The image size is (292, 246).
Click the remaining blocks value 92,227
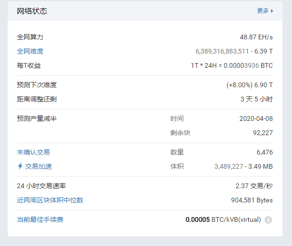tap(263, 133)
